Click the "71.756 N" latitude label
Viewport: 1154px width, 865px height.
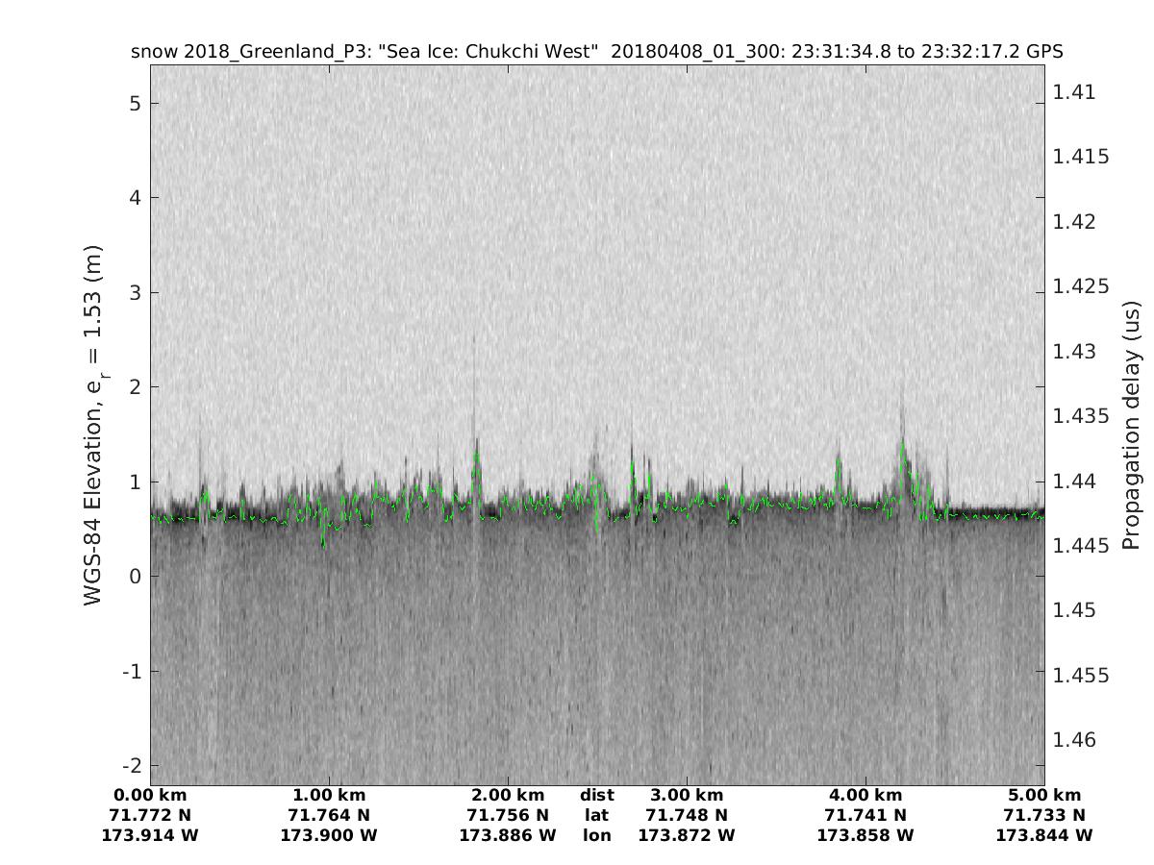508,815
